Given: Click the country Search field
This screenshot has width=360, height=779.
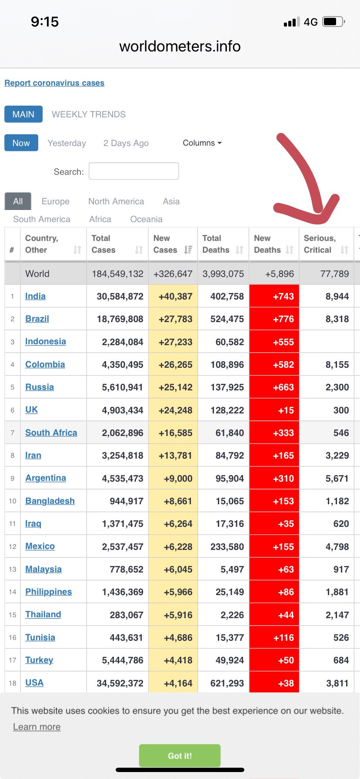Looking at the screenshot, I should (134, 171).
